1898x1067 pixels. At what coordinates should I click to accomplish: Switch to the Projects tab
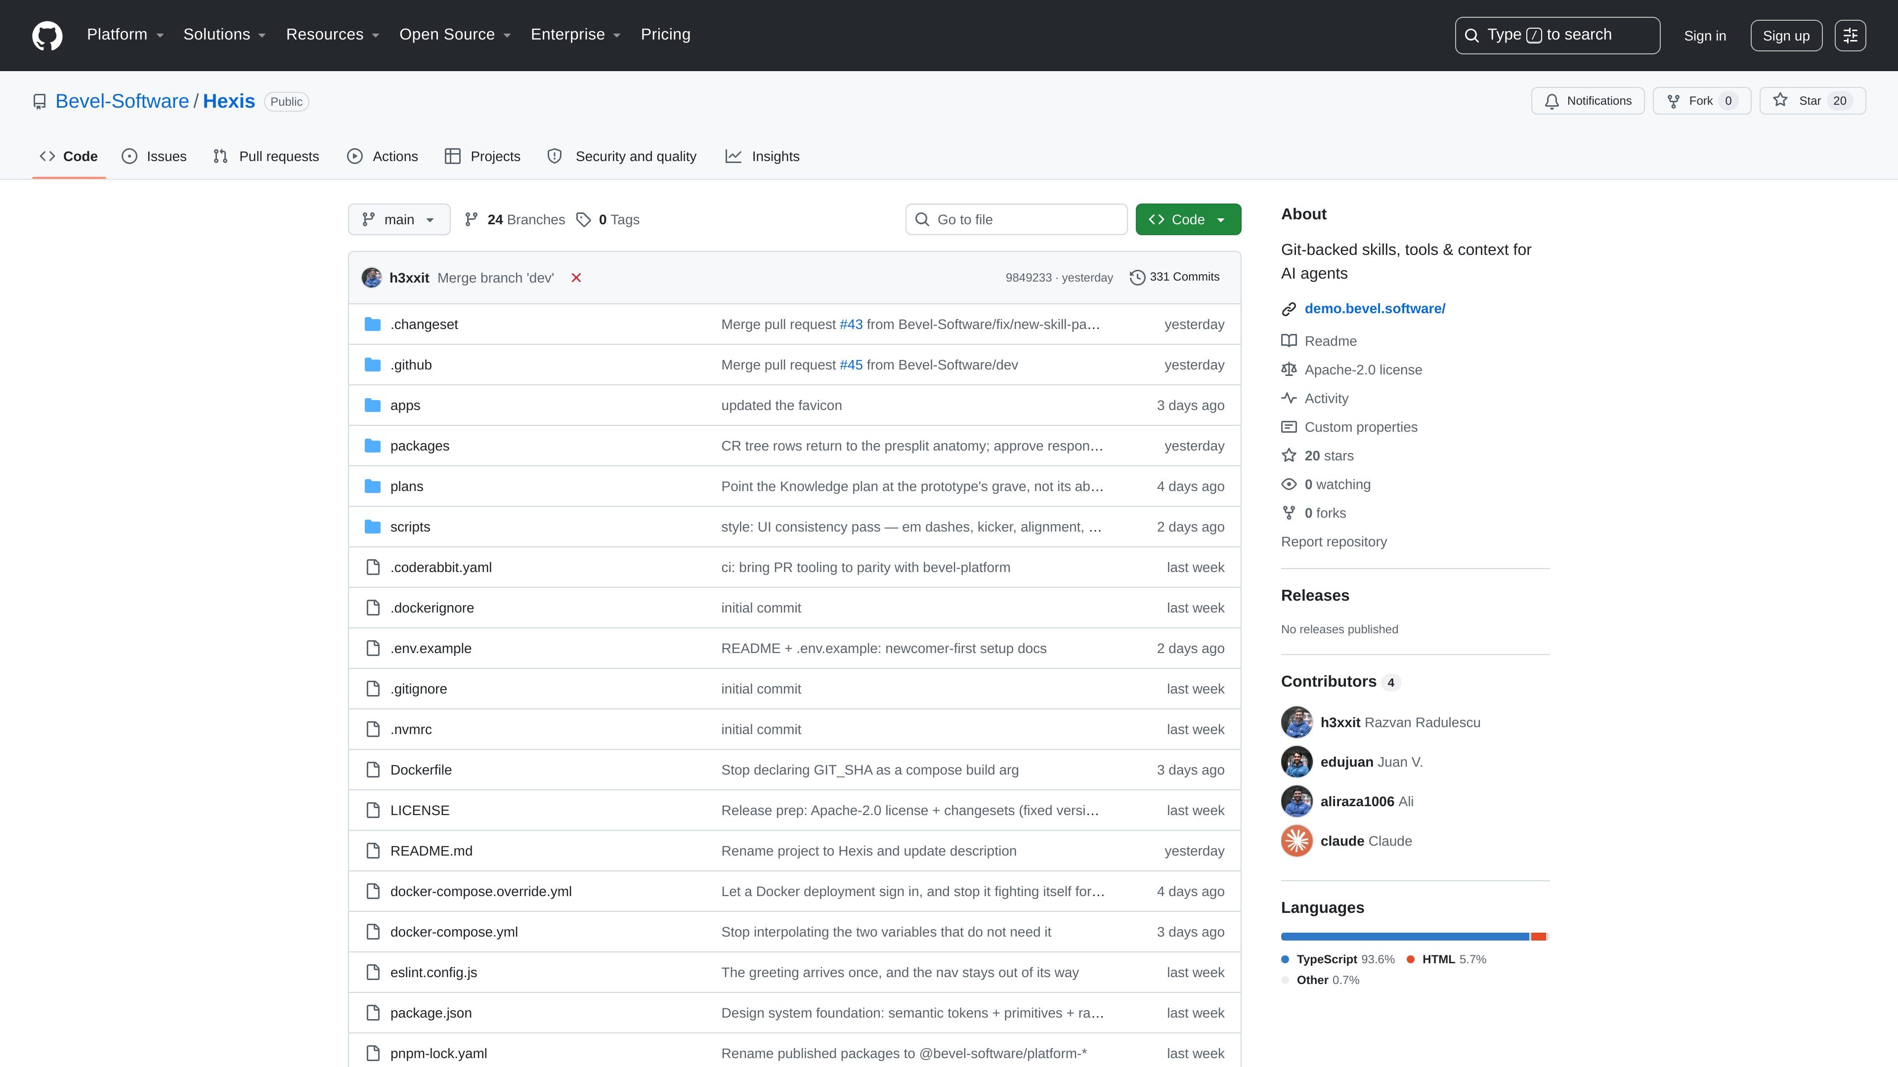[482, 156]
